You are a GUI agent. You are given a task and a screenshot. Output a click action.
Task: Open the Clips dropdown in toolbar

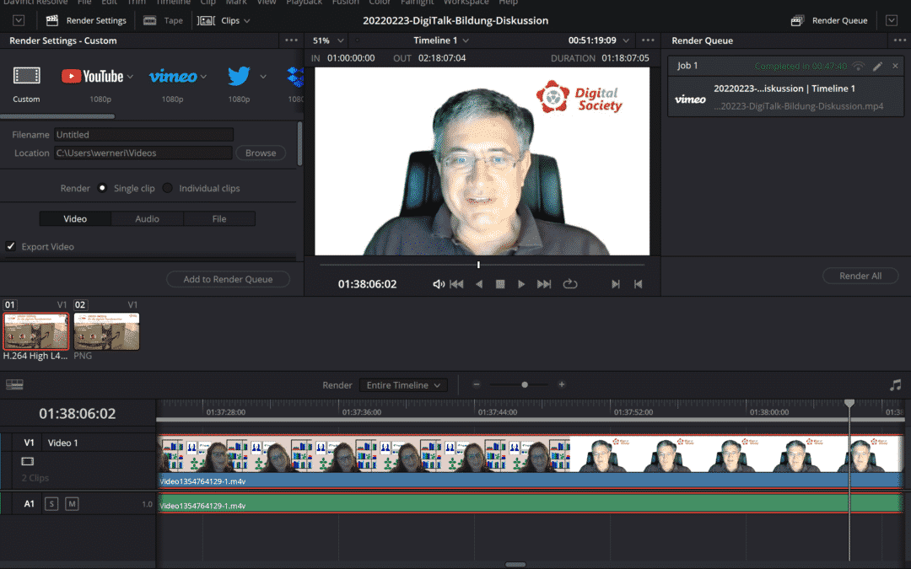click(224, 20)
